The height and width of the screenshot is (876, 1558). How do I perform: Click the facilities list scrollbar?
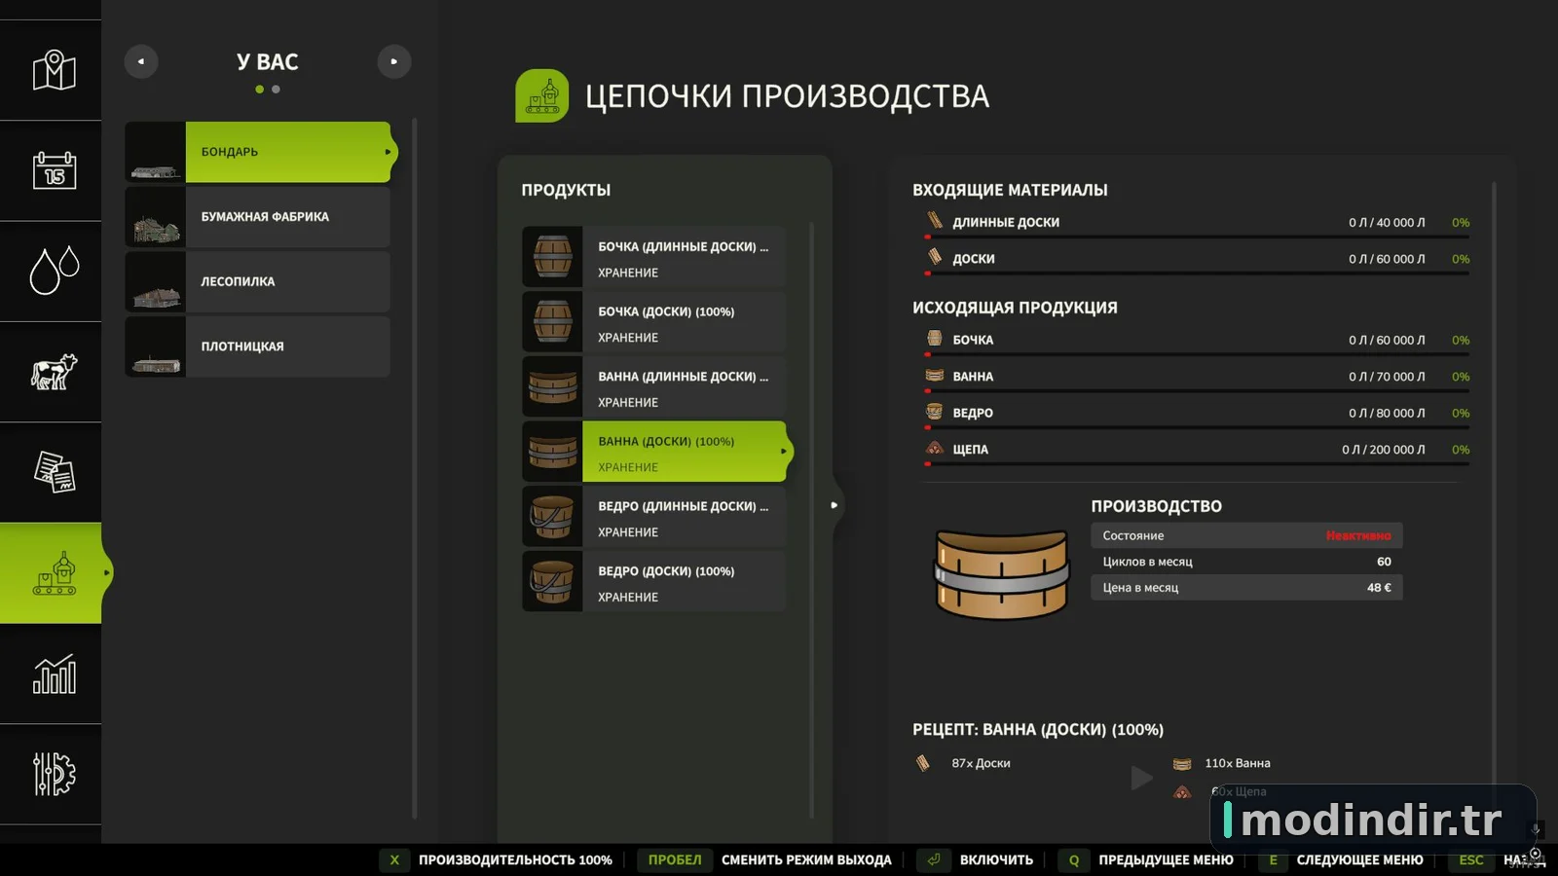point(415,467)
